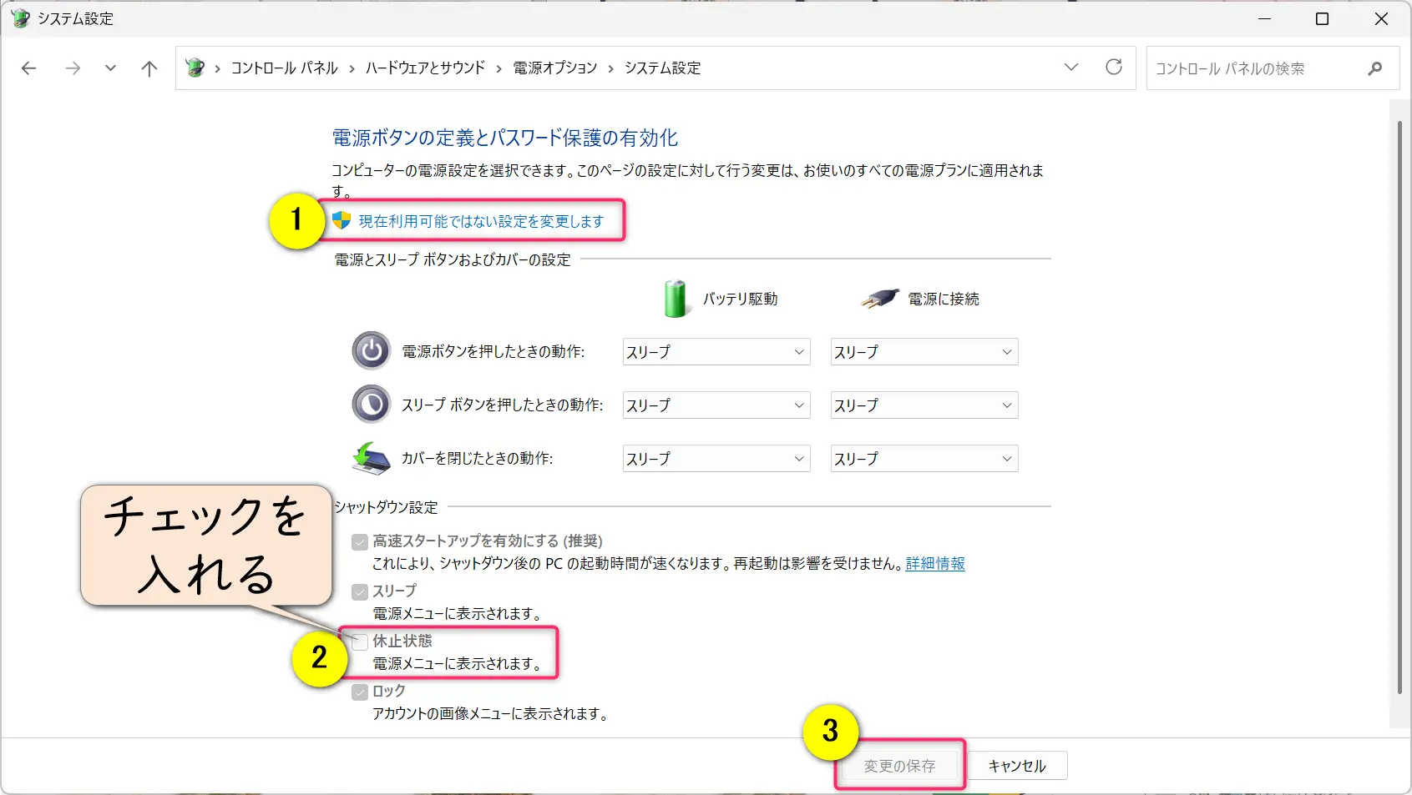
Task: Toggle the ロック checkbox
Action: (x=360, y=692)
